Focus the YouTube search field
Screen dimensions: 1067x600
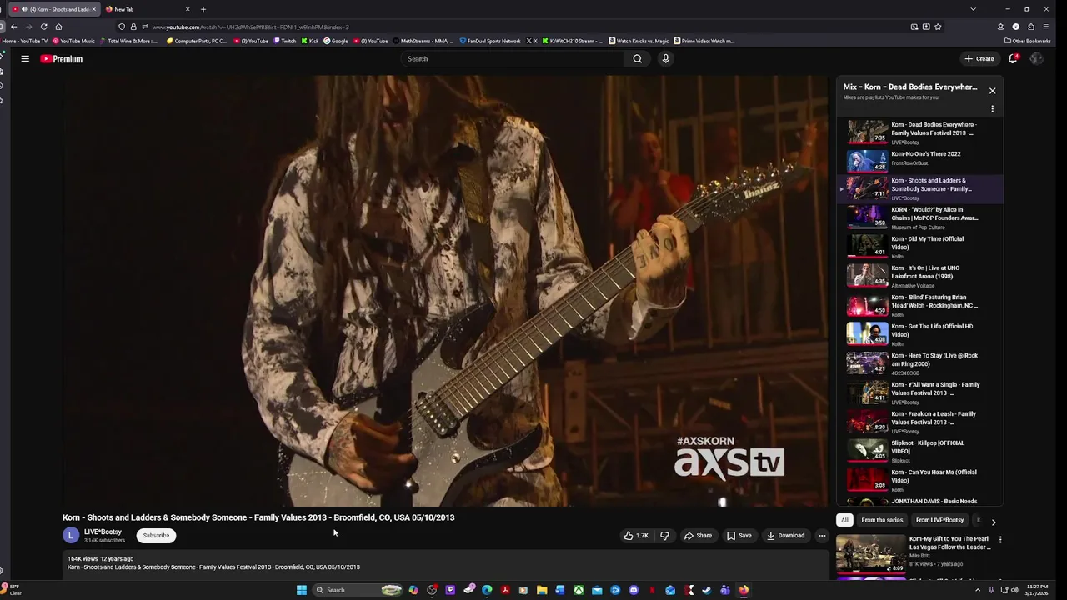click(513, 59)
